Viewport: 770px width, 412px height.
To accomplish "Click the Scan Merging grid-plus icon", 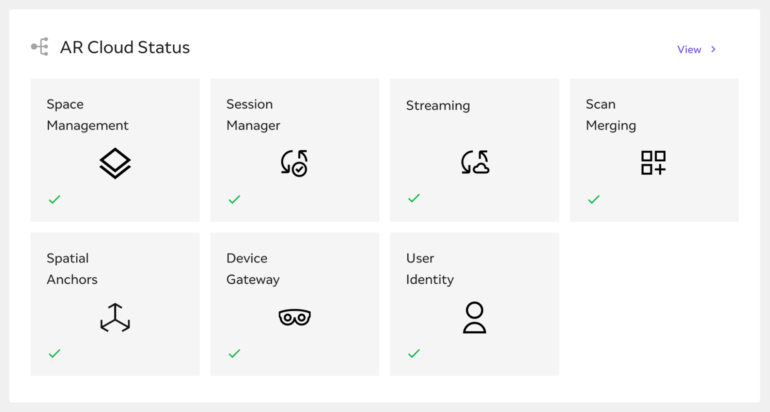I will click(x=653, y=163).
